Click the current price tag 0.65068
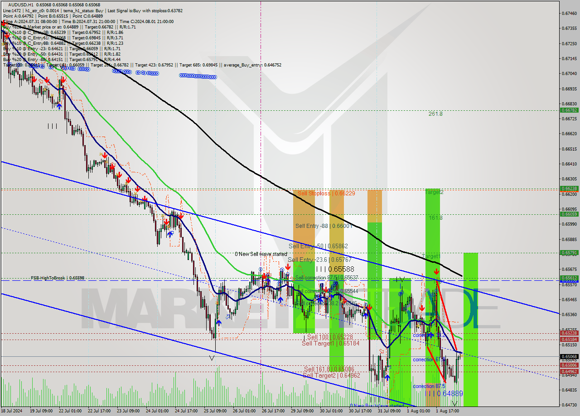 pos(569,357)
